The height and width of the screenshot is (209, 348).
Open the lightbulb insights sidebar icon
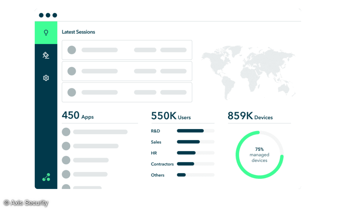pyautogui.click(x=46, y=33)
